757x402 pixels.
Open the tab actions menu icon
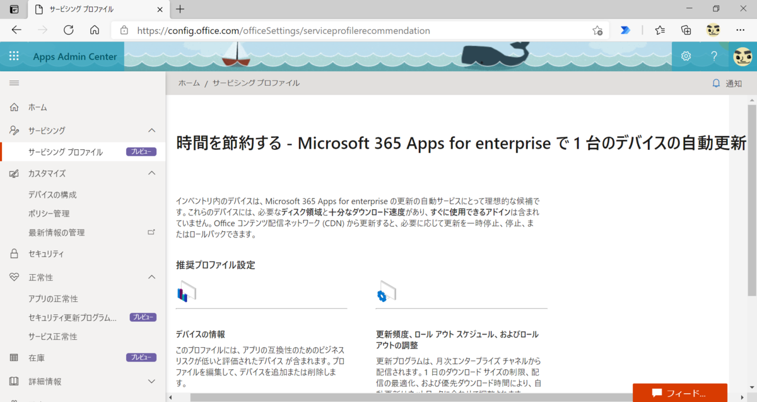point(14,9)
